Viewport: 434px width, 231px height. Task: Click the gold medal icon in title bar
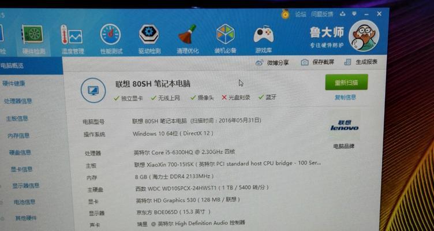tap(285, 14)
